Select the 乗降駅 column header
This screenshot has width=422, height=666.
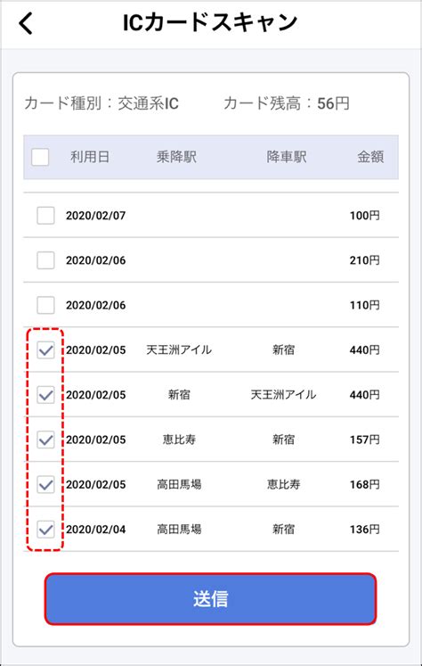coord(176,157)
